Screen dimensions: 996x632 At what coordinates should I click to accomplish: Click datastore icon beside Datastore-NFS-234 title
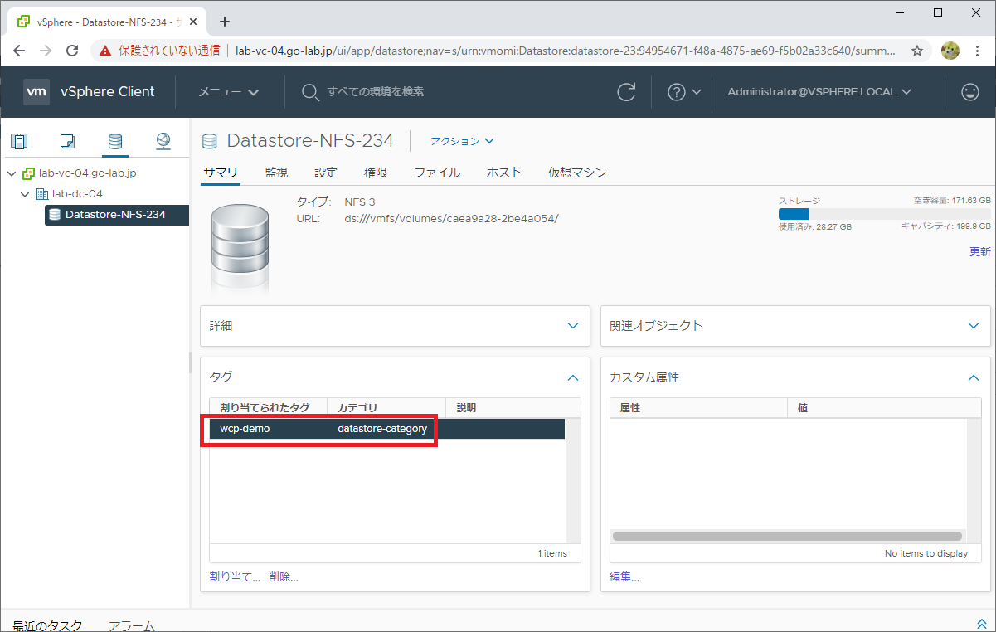click(210, 141)
